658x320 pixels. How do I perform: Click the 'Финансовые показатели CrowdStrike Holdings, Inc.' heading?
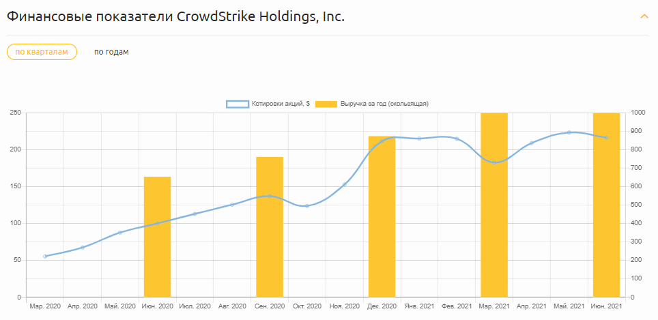[x=175, y=16]
